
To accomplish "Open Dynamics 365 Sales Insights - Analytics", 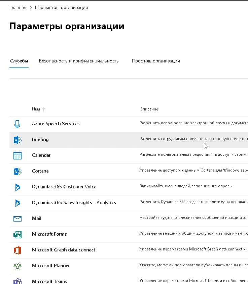I will [x=74, y=202].
